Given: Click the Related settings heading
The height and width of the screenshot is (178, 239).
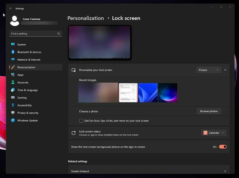Looking at the screenshot, I should click(x=78, y=161).
